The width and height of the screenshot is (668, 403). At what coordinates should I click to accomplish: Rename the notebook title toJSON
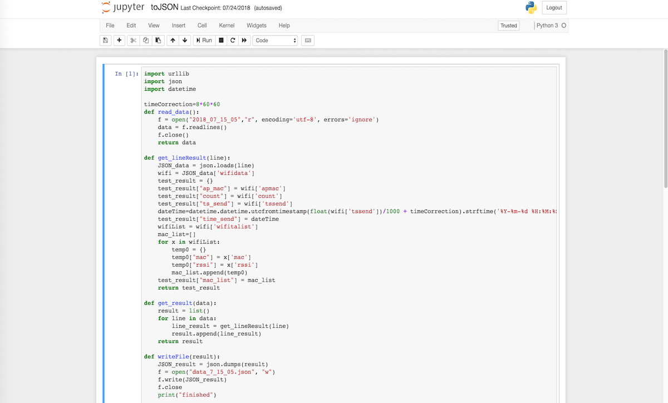pos(165,8)
